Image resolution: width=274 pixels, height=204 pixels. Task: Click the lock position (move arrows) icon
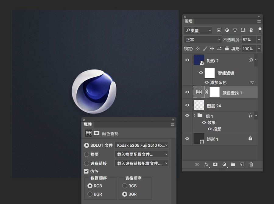212,48
